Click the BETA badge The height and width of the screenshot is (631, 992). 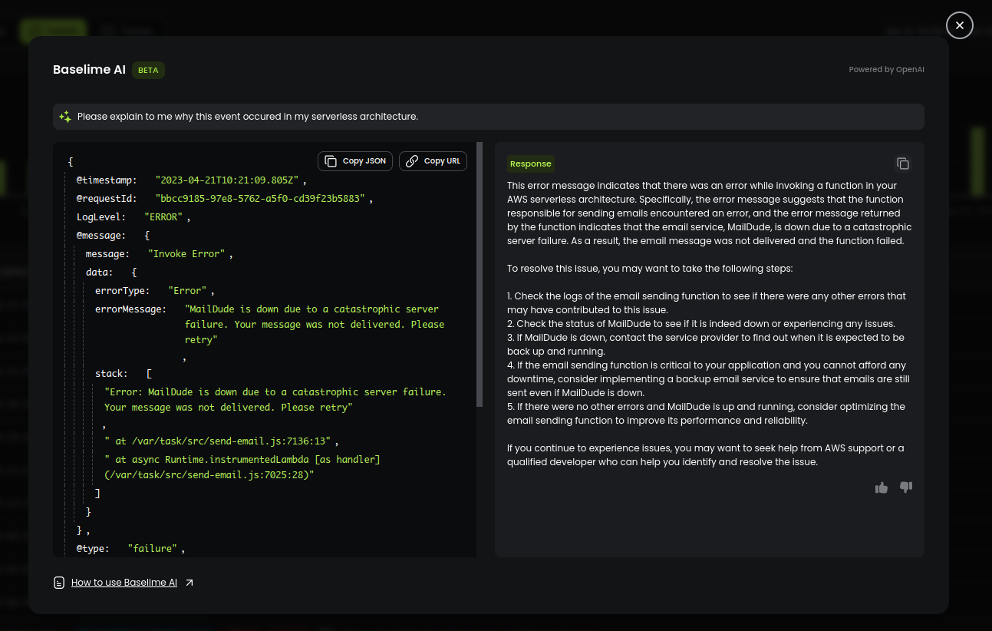(x=148, y=70)
